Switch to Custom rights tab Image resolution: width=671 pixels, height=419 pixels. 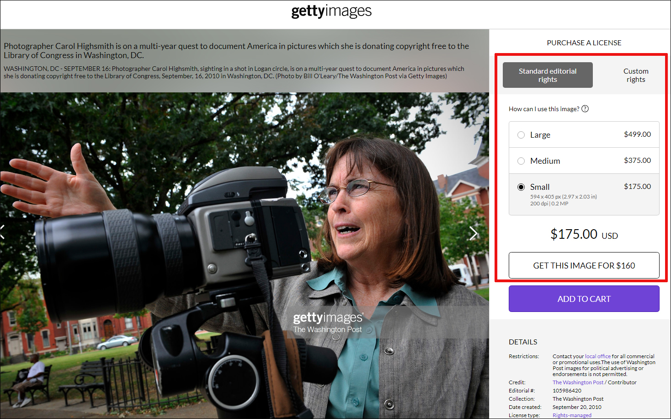636,75
